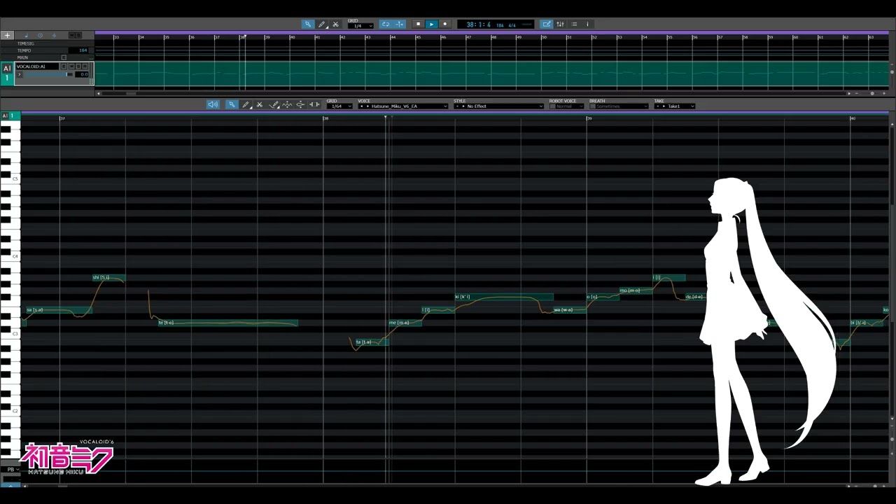Click the track volume value 0.0

(x=83, y=74)
